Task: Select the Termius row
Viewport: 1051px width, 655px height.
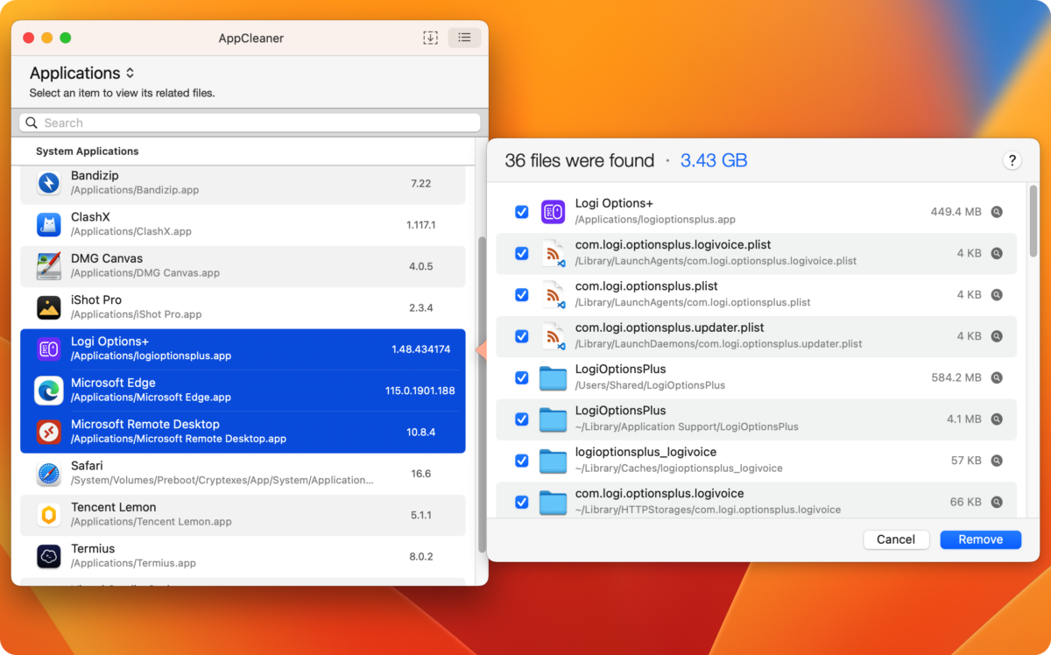Action: [243, 556]
